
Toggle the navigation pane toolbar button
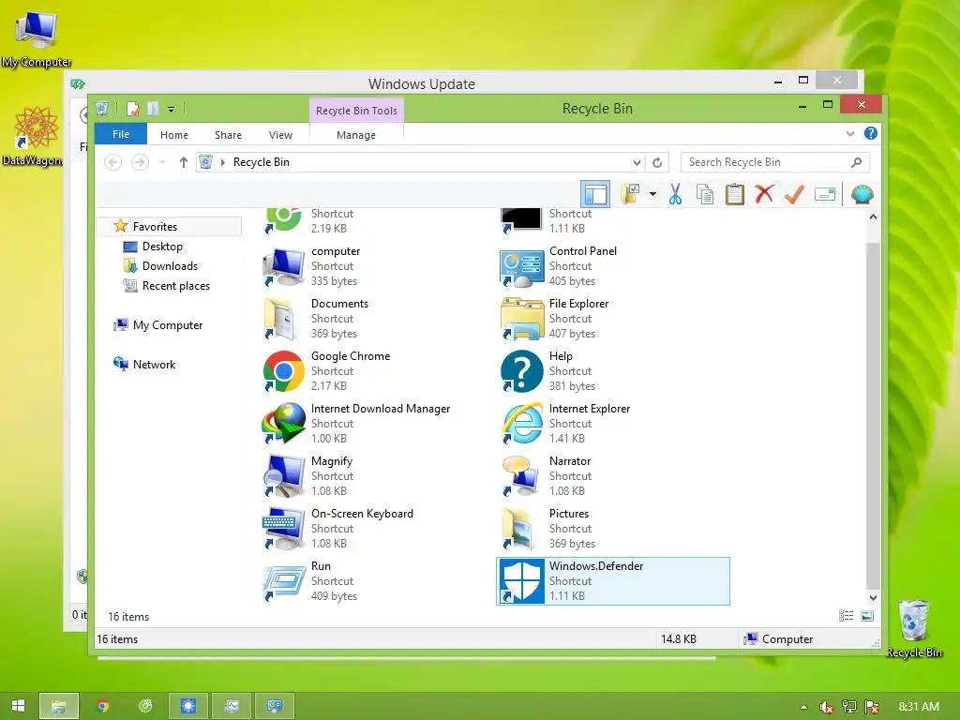point(595,195)
